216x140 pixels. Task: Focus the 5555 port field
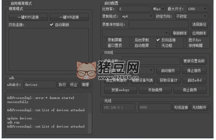point(155,107)
